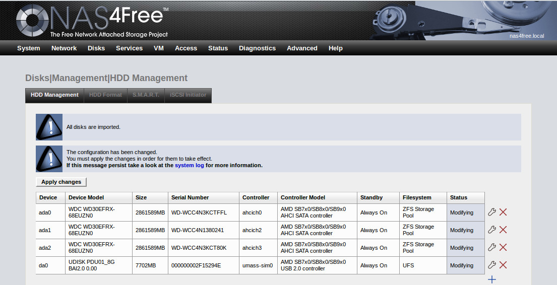Open the Advanced menu
The width and height of the screenshot is (557, 285).
(302, 48)
